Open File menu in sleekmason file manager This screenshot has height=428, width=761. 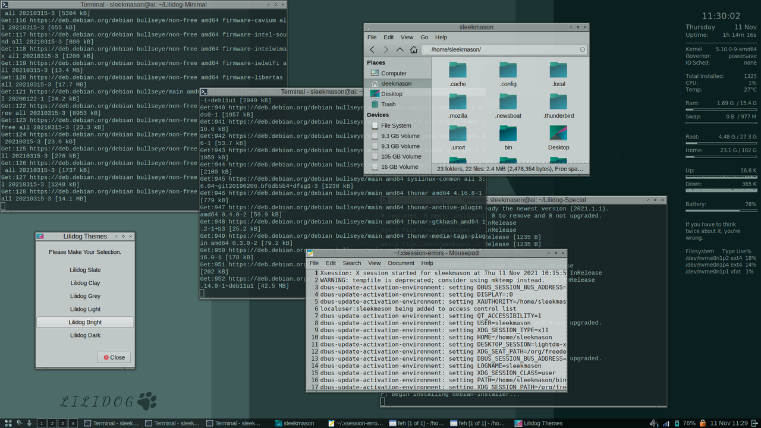(372, 37)
